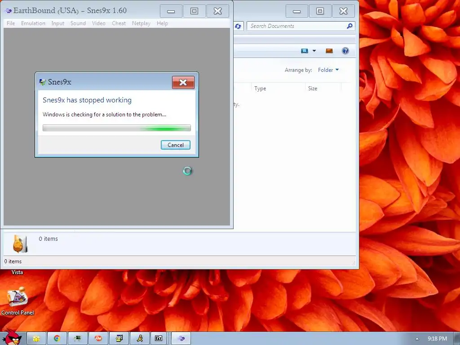Show hidden tray icons arrow
Image resolution: width=460 pixels, height=345 pixels.
417,339
